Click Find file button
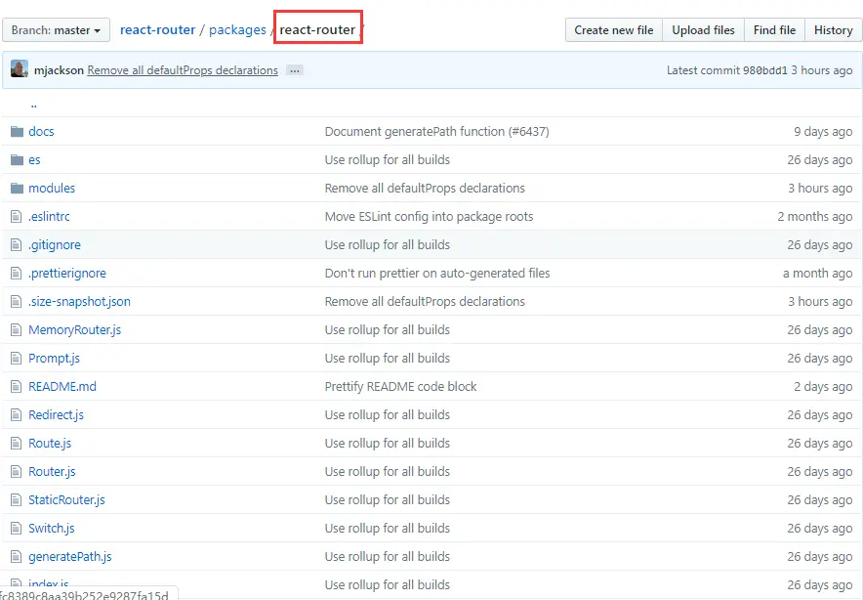863x600 pixels. [774, 29]
